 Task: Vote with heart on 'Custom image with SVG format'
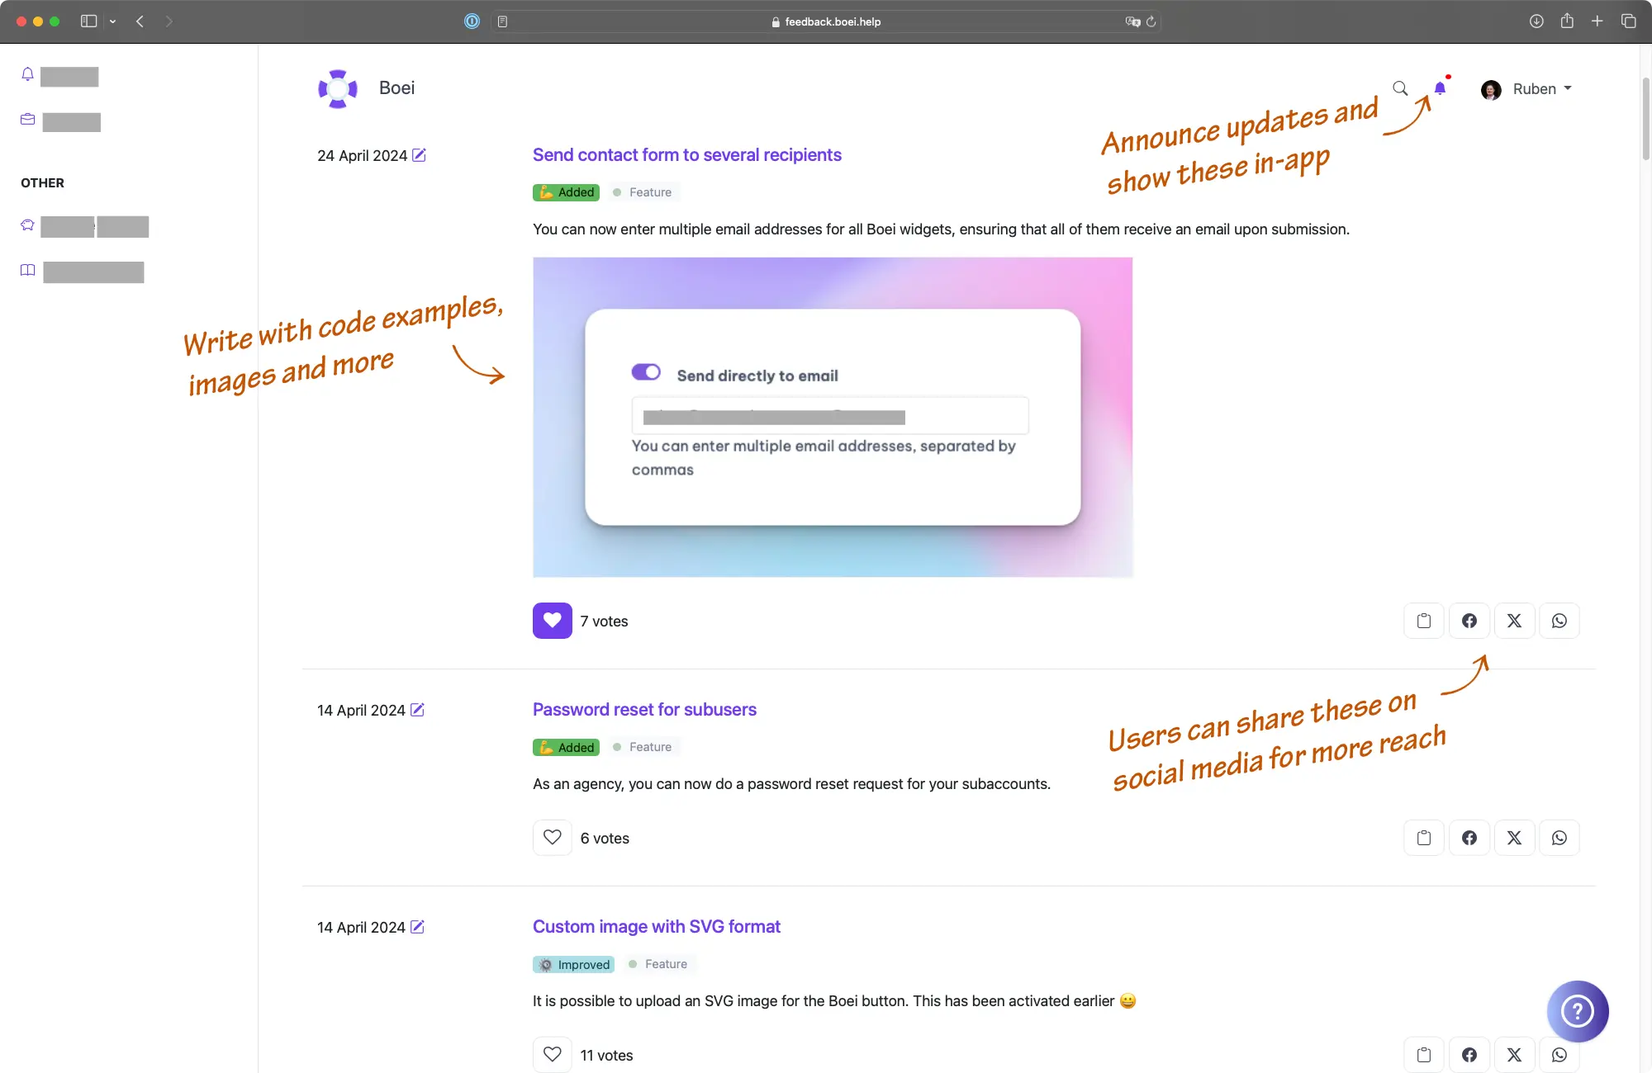552,1054
